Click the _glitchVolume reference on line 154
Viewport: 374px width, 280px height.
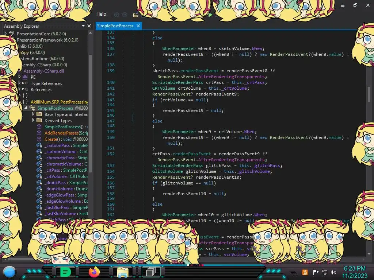click(x=253, y=171)
